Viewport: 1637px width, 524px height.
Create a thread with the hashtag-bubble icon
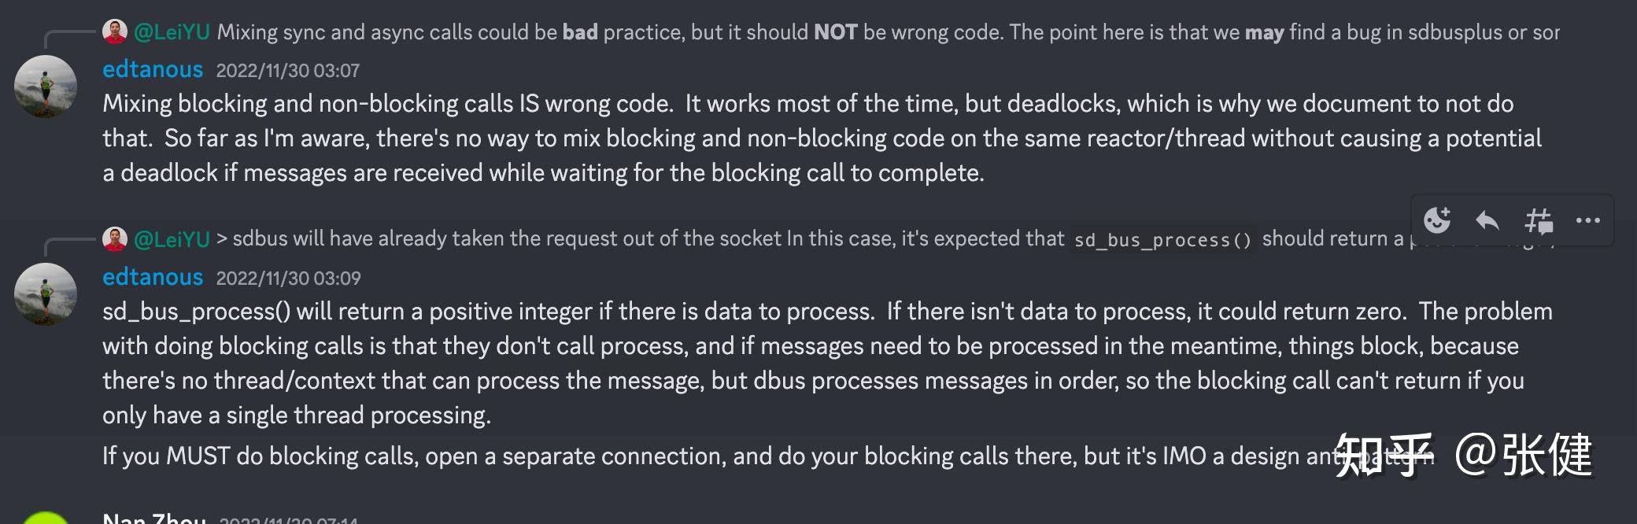click(1539, 221)
